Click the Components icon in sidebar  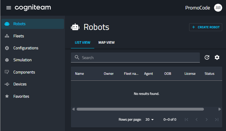(7, 72)
